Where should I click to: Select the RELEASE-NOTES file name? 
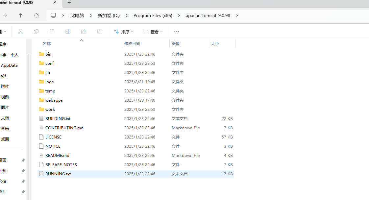point(61,164)
